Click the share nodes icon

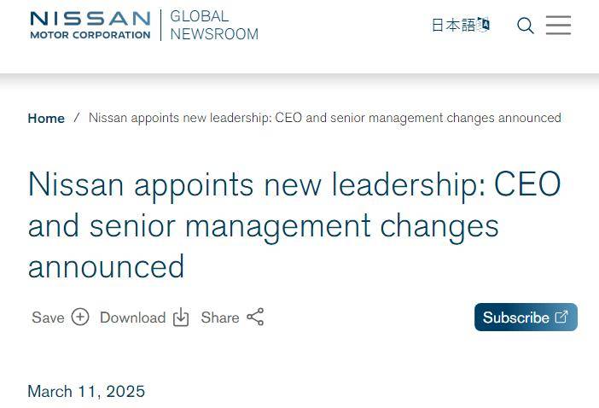[255, 317]
